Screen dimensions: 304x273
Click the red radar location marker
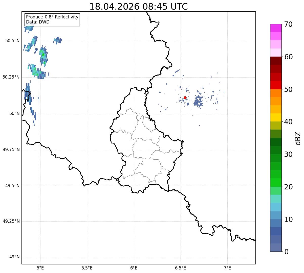pos(185,97)
